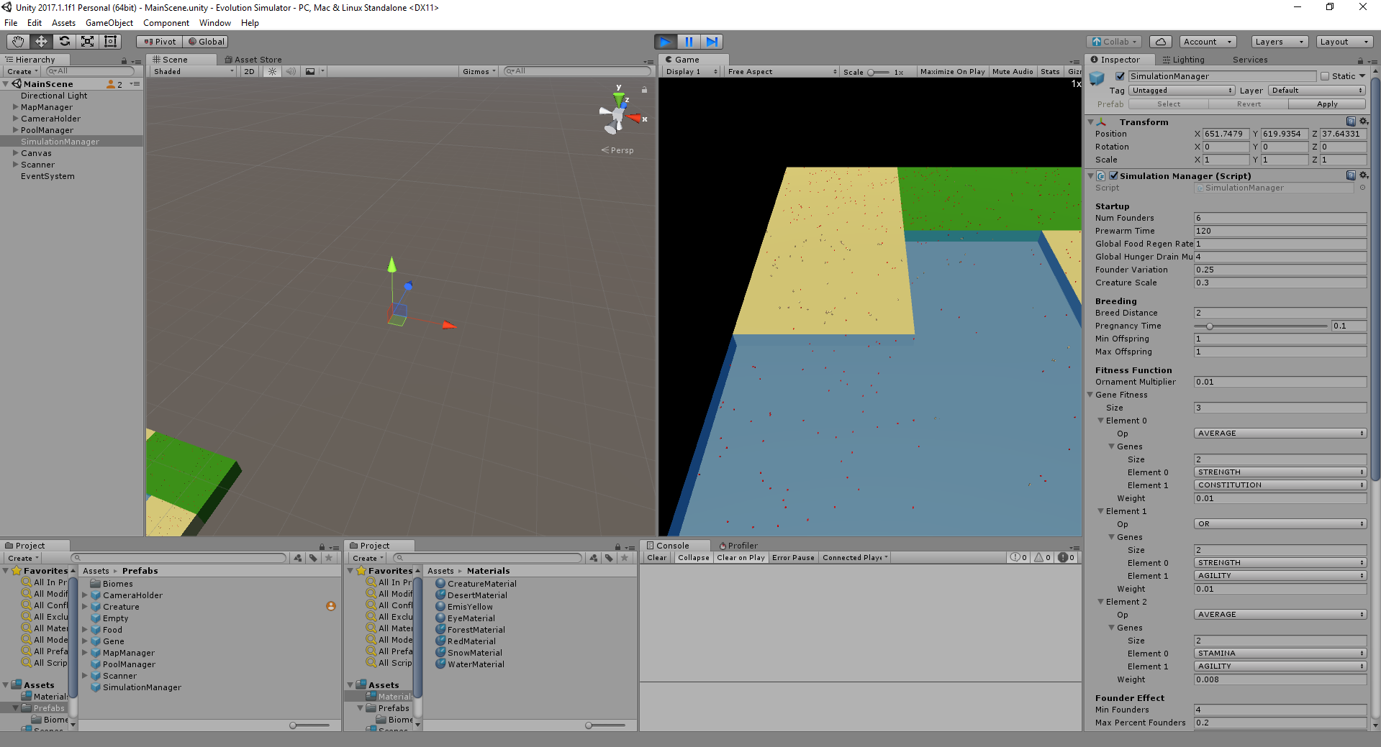Open the Element 0 Op dropdown showing AVERAGE
Image resolution: width=1381 pixels, height=747 pixels.
click(1280, 433)
